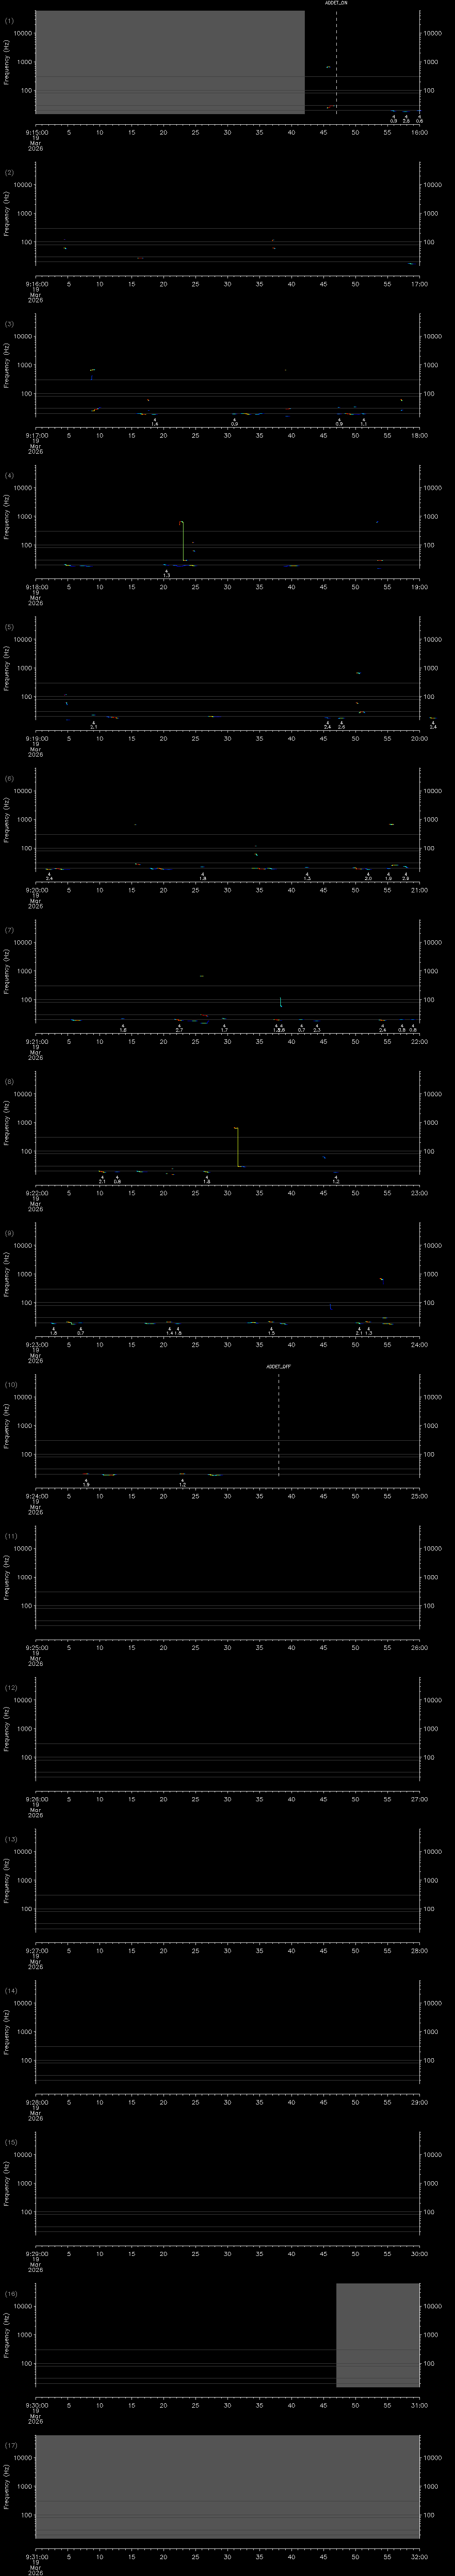Click the 1.4 arrow marker in panel 3
The height and width of the screenshot is (2576, 455).
[x=154, y=423]
